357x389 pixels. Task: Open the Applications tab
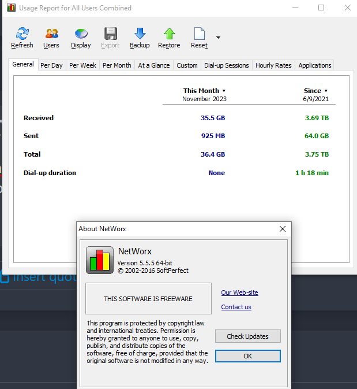click(x=315, y=65)
